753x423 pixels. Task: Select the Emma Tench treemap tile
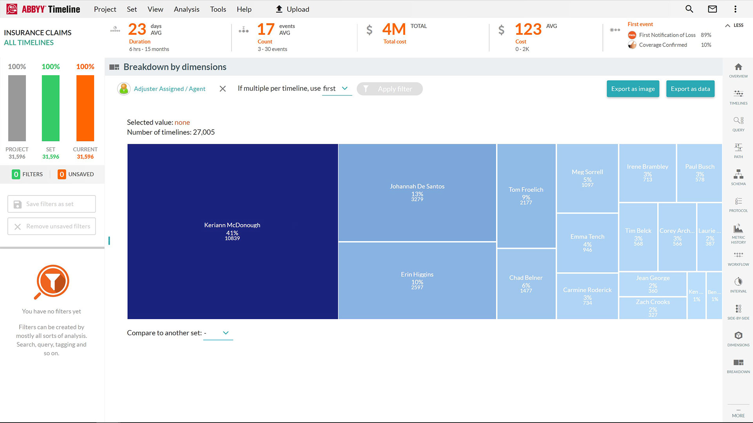point(587,243)
